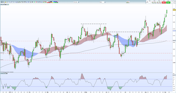
Task: Click the Qty input field
Action: click(x=150, y=2)
